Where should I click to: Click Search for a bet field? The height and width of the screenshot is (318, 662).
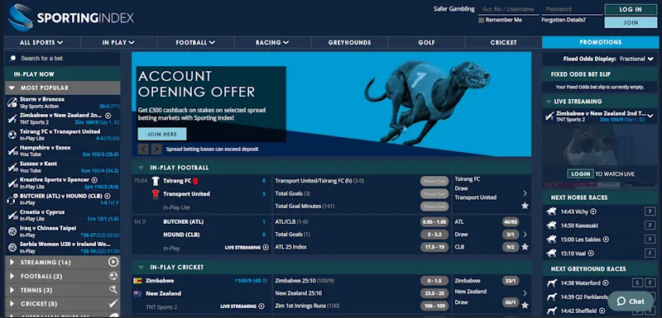pyautogui.click(x=63, y=59)
